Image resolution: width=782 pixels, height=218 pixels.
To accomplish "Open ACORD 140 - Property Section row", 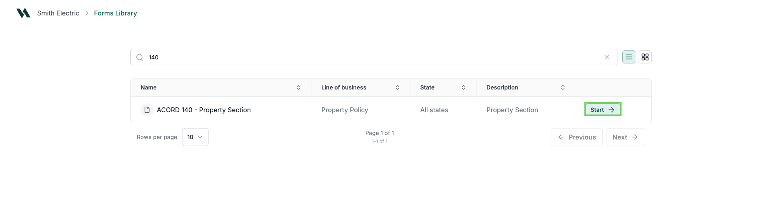I will coord(391,110).
